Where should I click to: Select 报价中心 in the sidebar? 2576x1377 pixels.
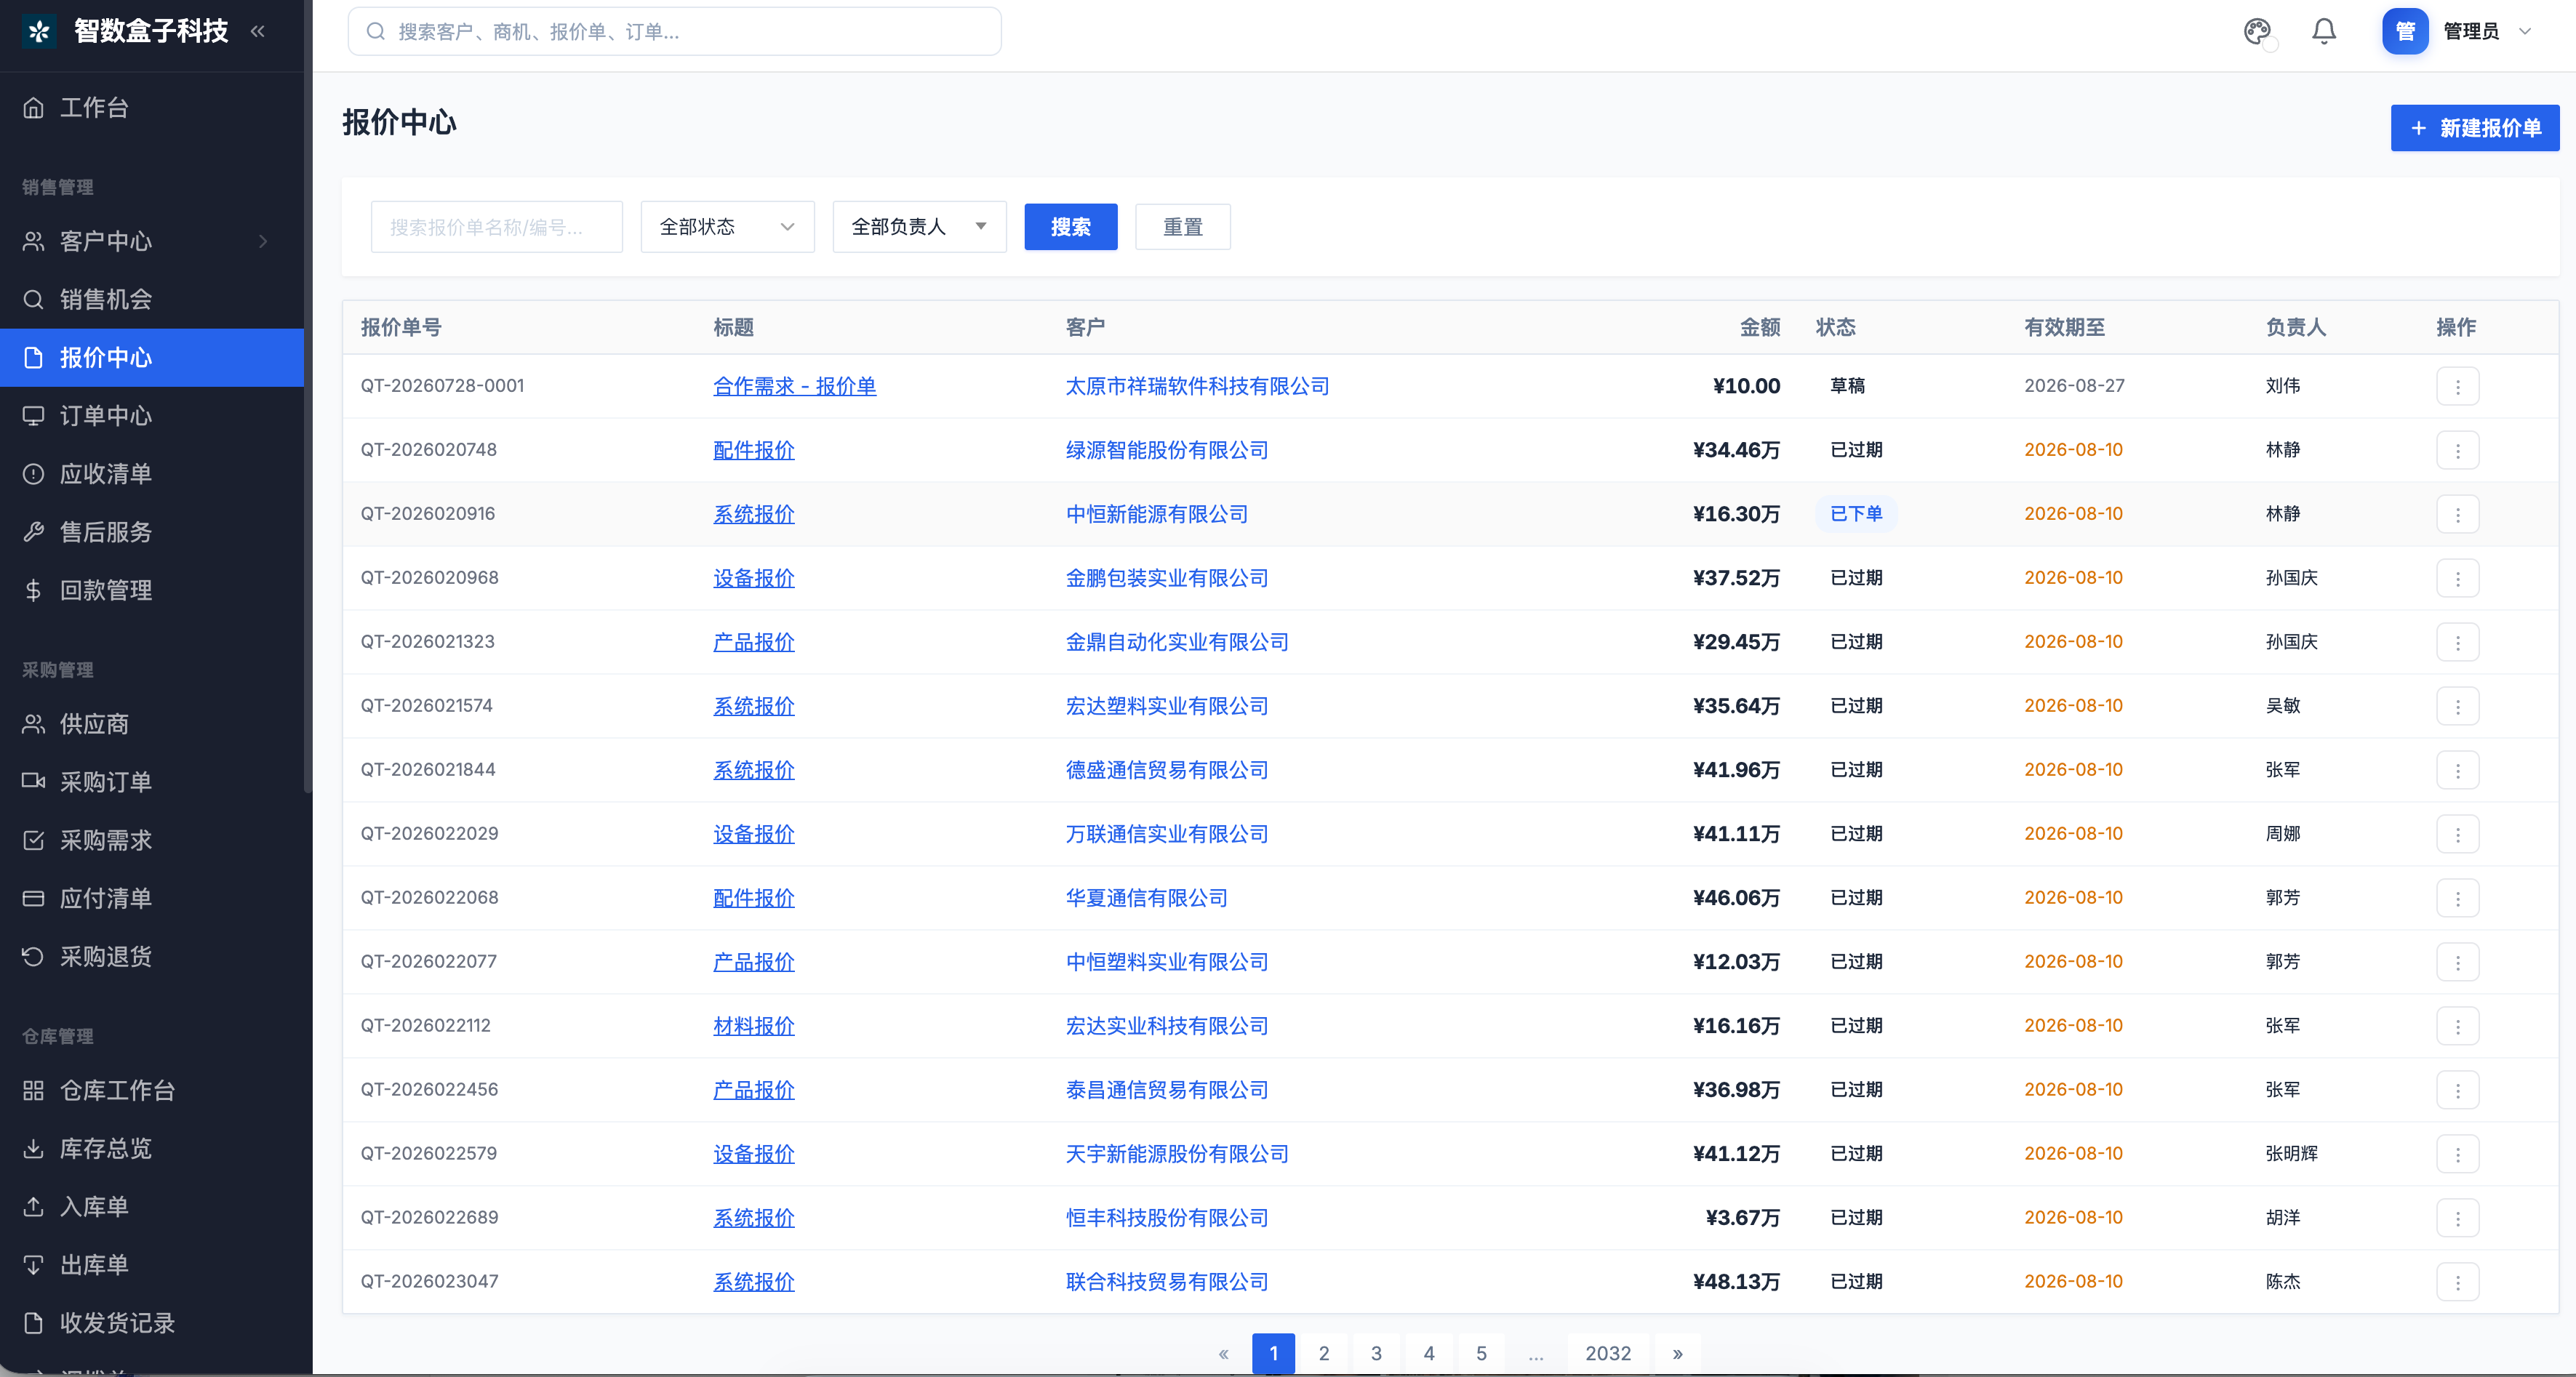tap(152, 358)
